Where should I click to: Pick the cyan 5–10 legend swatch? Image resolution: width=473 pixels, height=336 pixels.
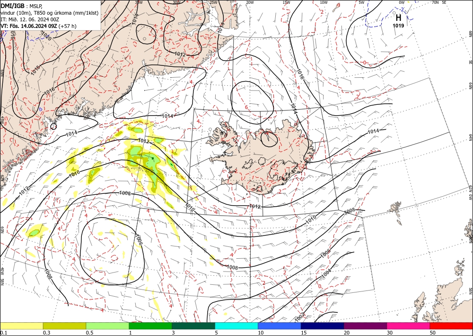click(236, 326)
